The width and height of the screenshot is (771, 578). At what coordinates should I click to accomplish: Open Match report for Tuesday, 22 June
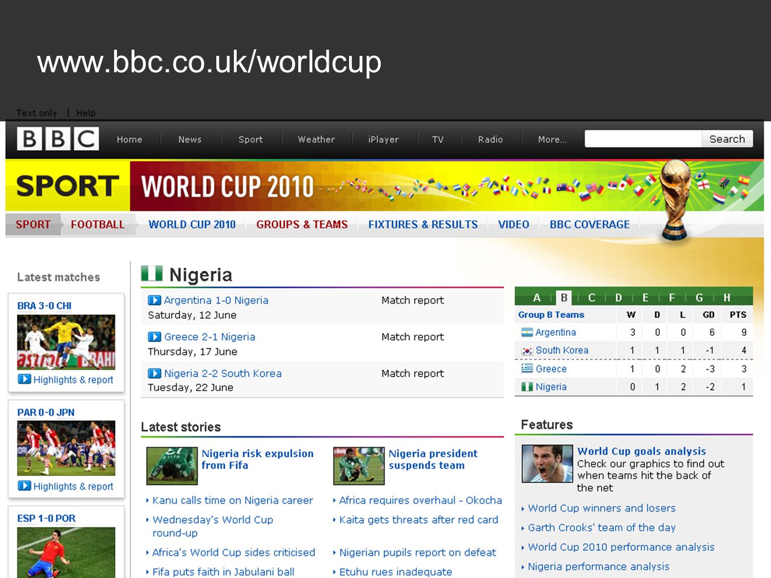pyautogui.click(x=412, y=373)
